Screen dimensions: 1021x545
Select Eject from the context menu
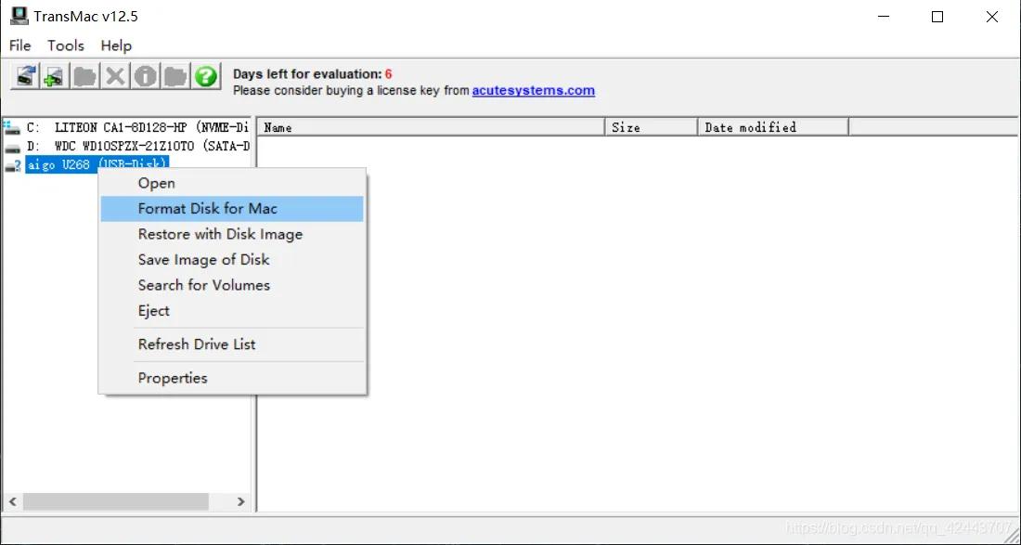point(232,311)
